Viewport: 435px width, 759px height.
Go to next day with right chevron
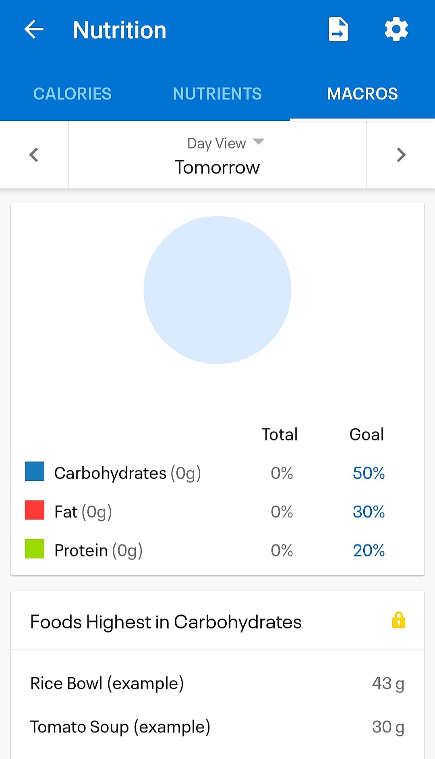pyautogui.click(x=401, y=155)
